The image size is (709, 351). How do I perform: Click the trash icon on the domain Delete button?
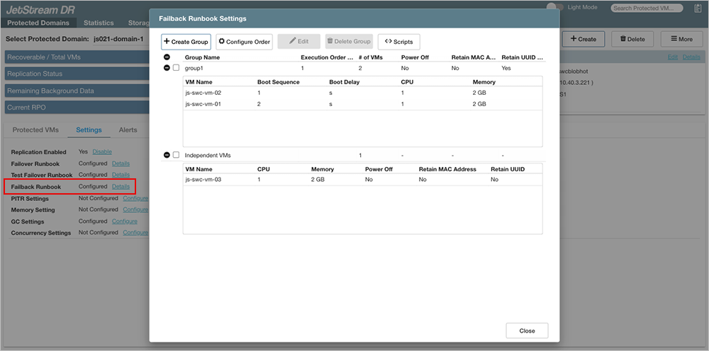(x=623, y=39)
